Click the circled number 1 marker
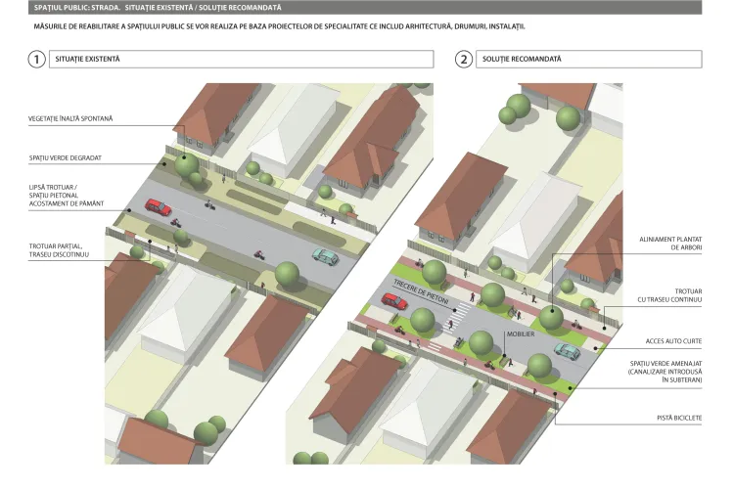The width and height of the screenshot is (734, 489). tap(36, 60)
